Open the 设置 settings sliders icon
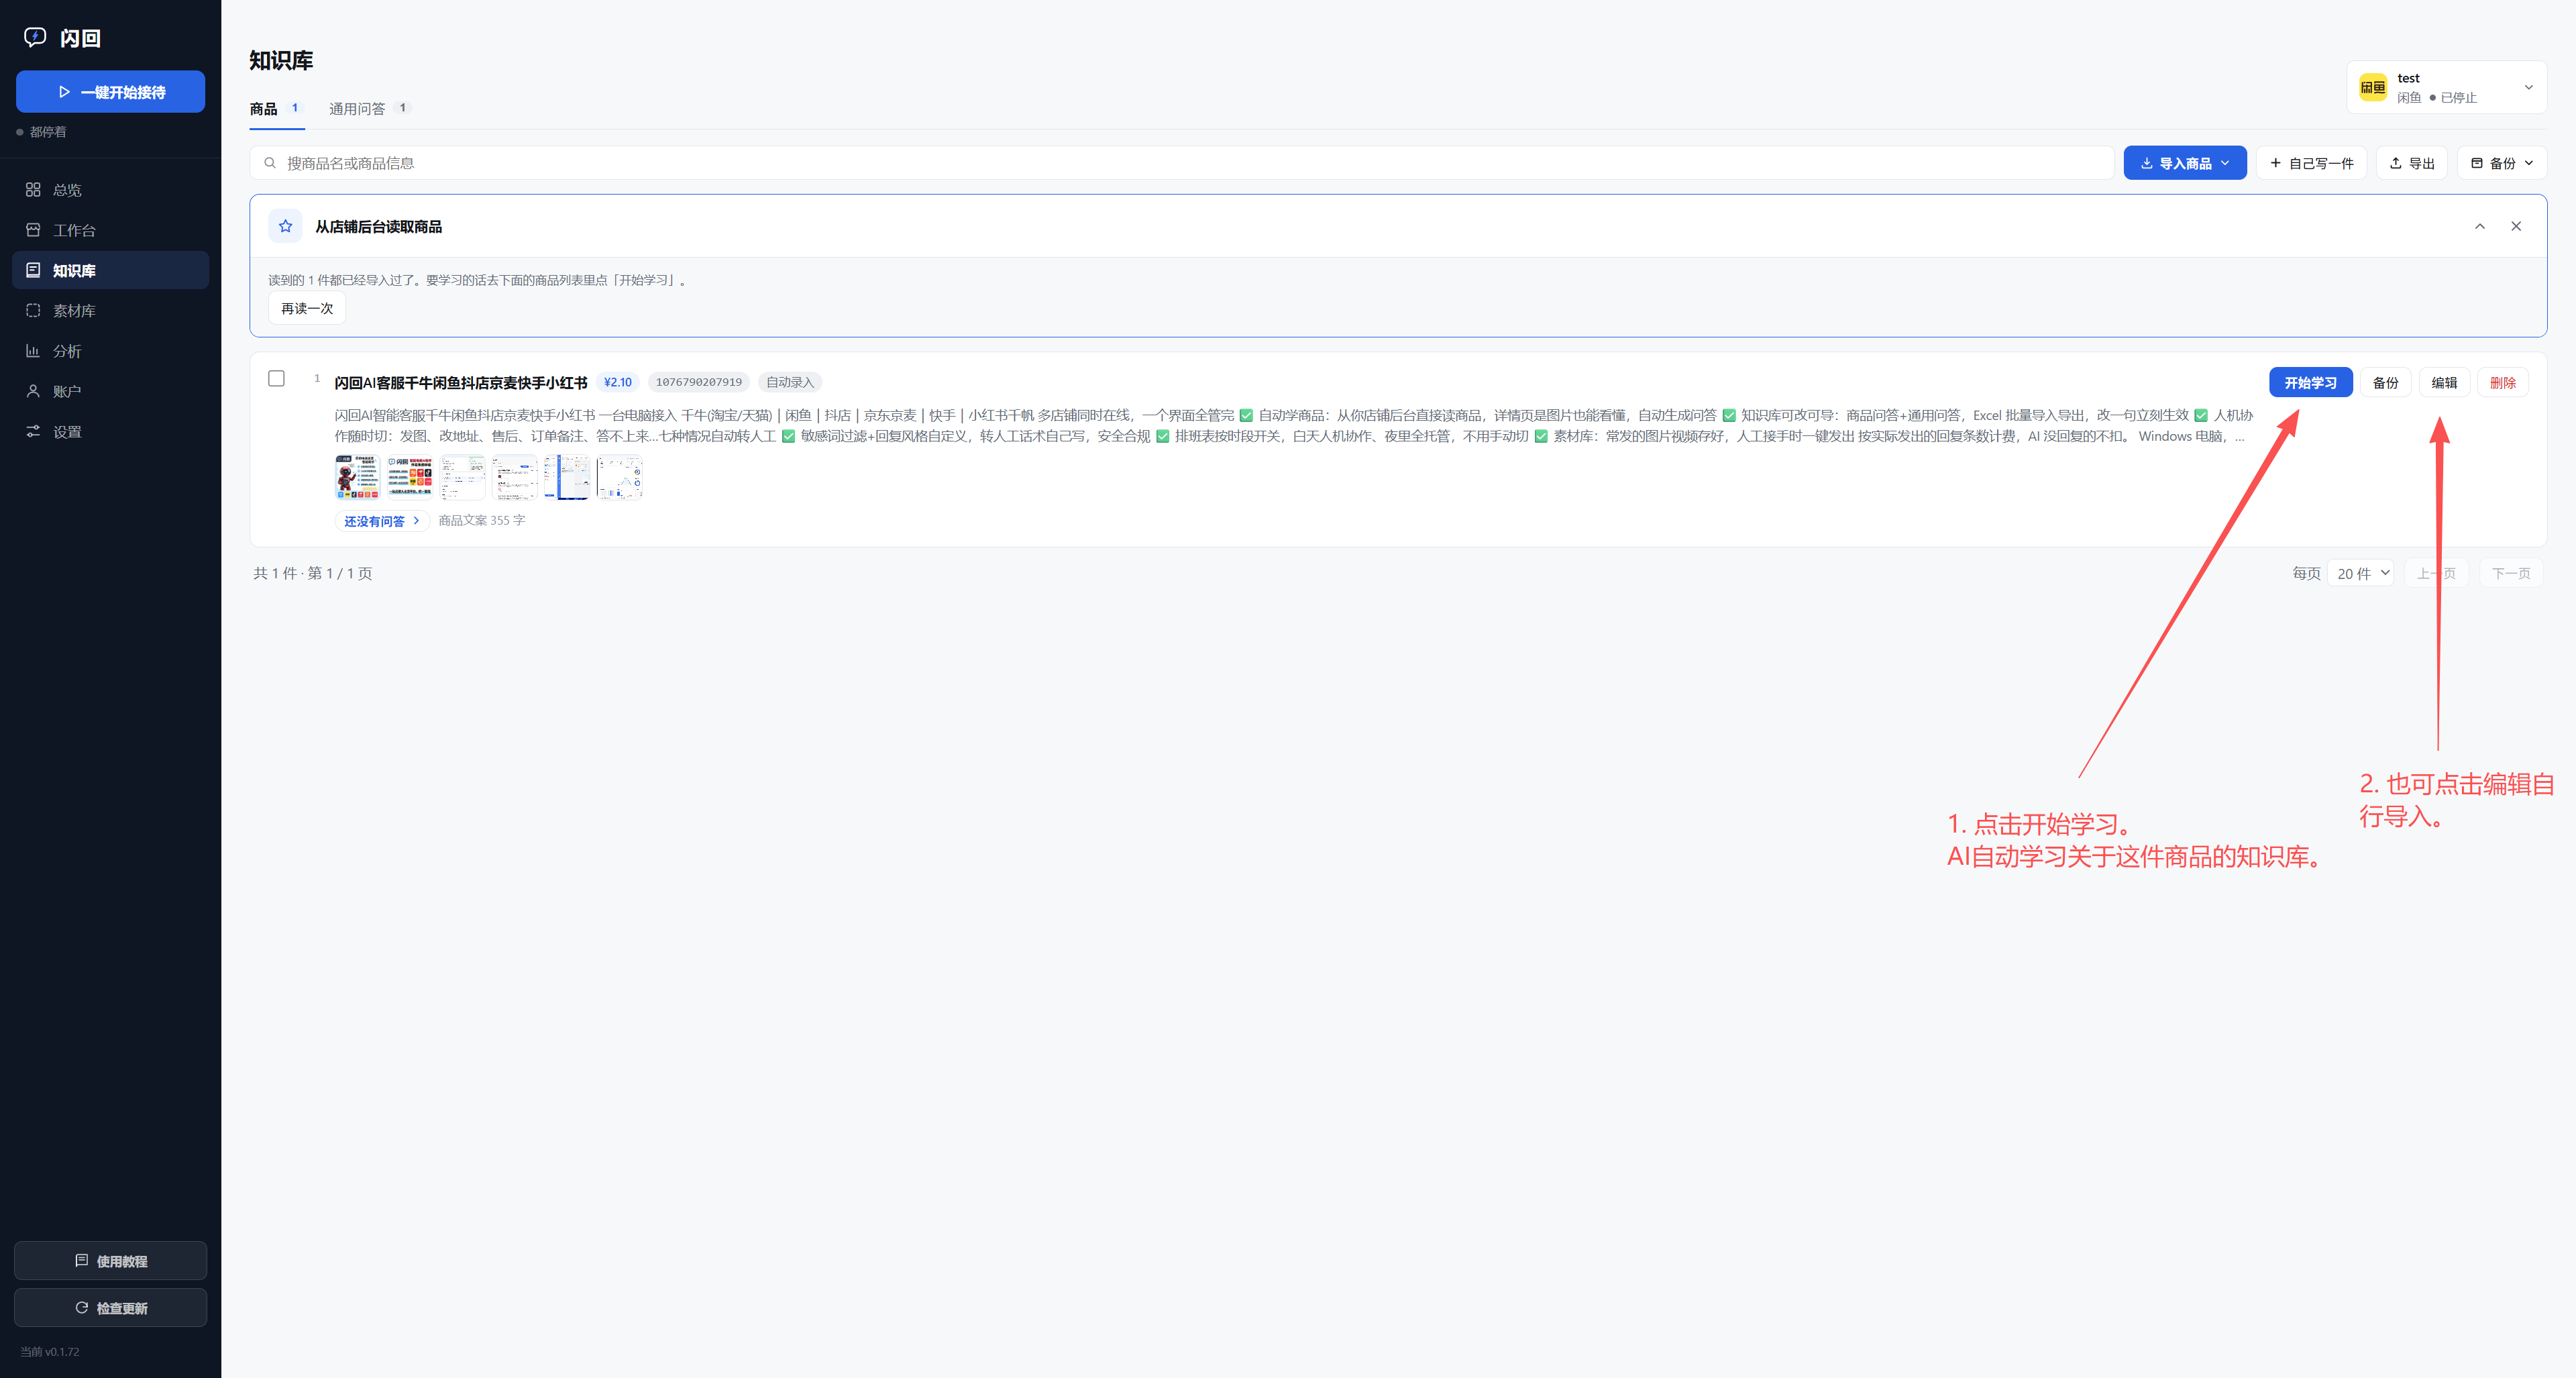 click(x=33, y=432)
